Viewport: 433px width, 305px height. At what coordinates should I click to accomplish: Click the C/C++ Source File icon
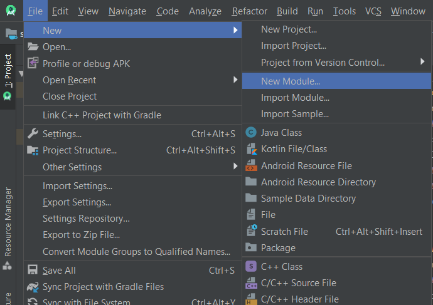pyautogui.click(x=251, y=282)
